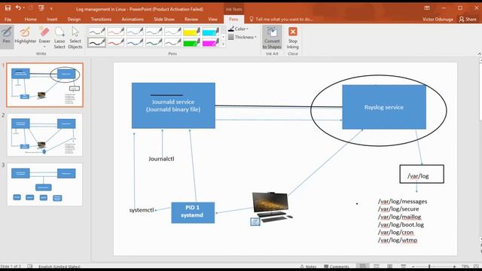This screenshot has height=271, width=482.
Task: Select slide 3 thumbnail
Action: pyautogui.click(x=45, y=184)
